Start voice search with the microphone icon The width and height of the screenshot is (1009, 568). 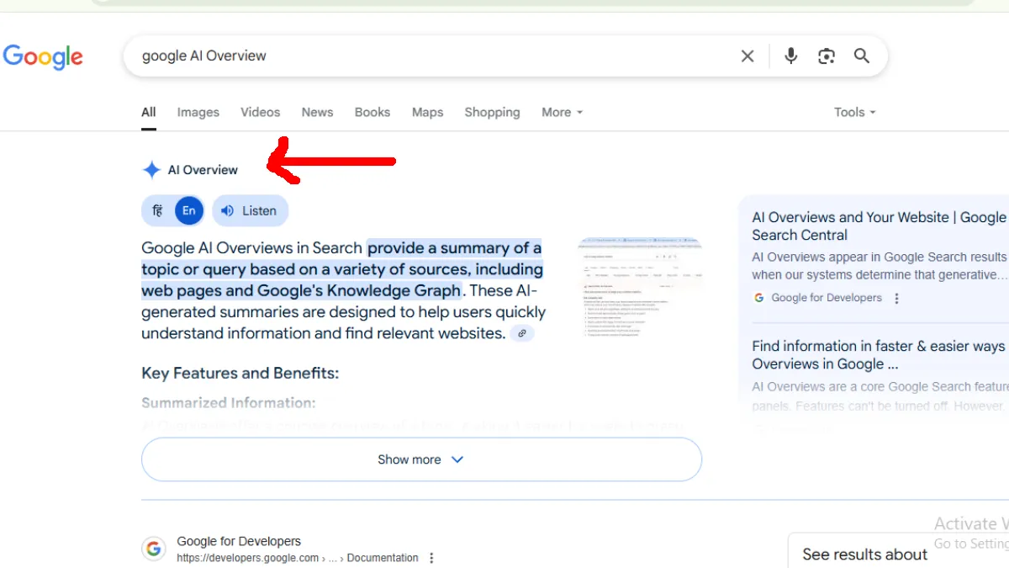point(790,56)
